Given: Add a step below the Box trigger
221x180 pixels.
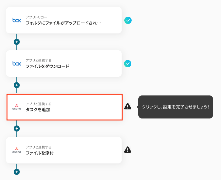Looking at the screenshot, I should point(17,42).
